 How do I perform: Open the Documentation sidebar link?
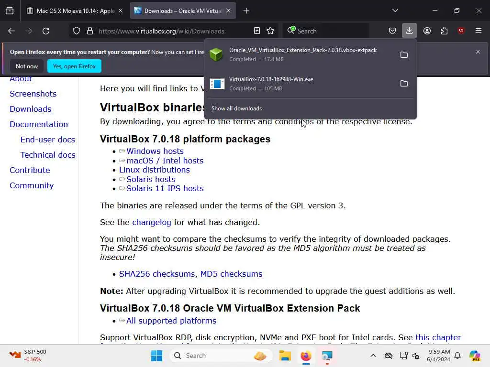pos(39,125)
